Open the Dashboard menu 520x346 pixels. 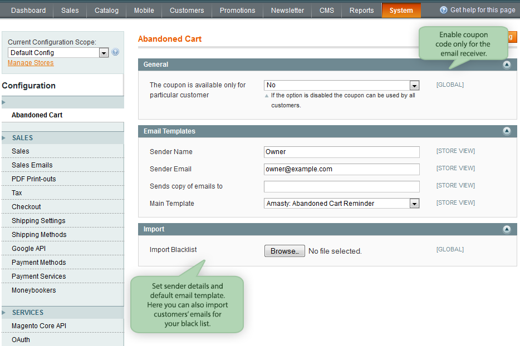[28, 10]
